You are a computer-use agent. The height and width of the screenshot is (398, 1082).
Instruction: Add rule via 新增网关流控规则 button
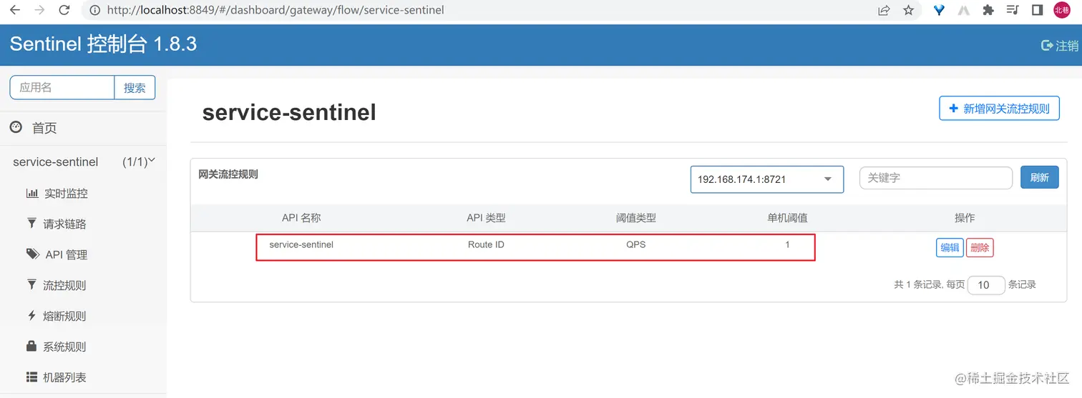(x=999, y=109)
